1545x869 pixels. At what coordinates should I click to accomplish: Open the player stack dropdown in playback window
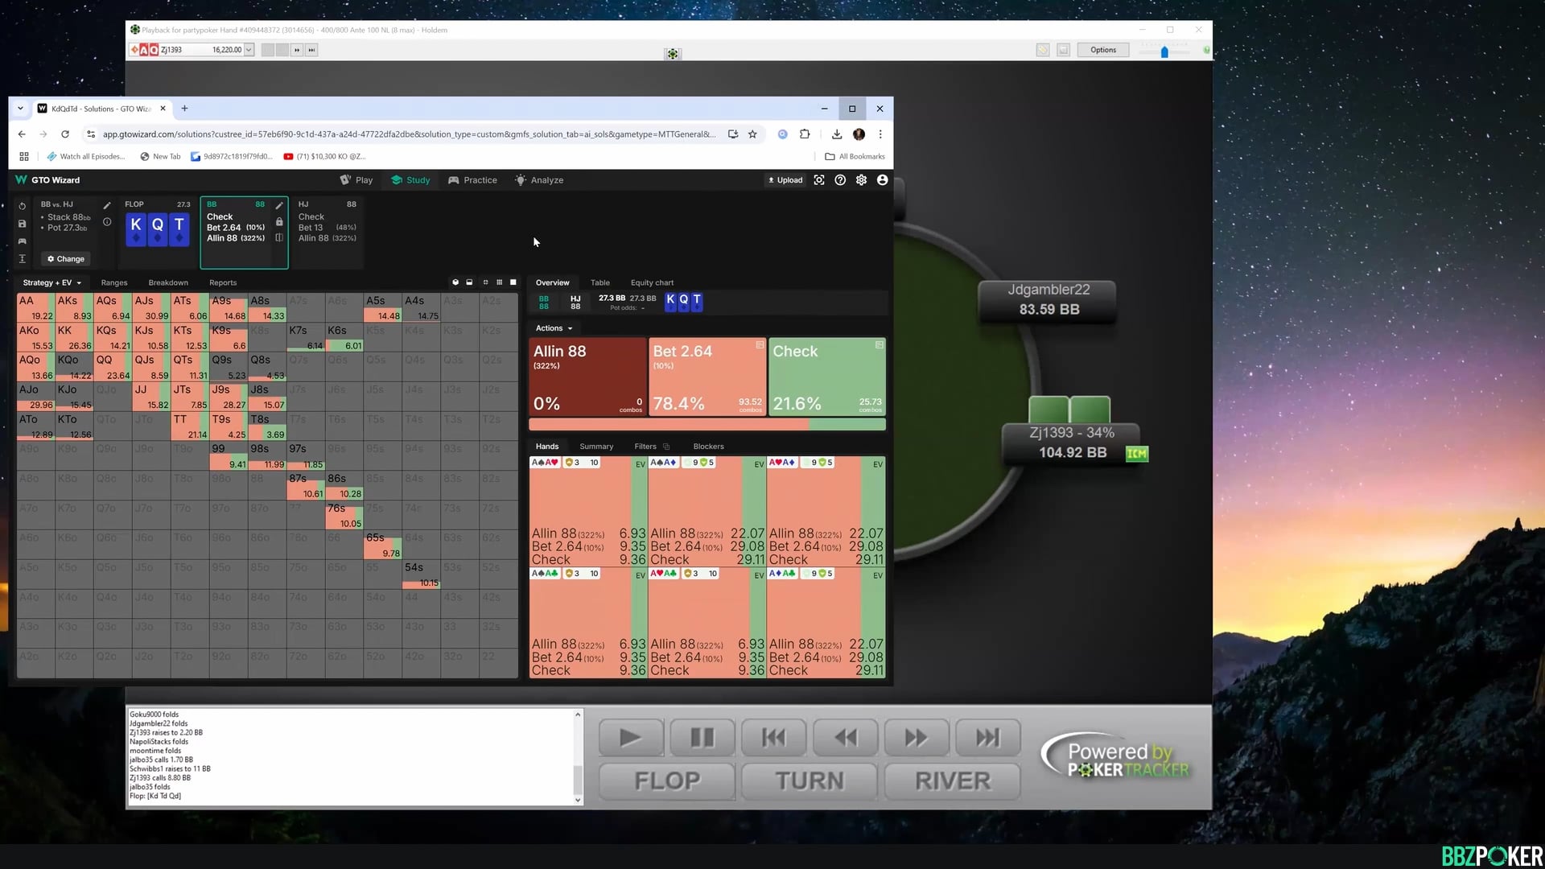(249, 50)
